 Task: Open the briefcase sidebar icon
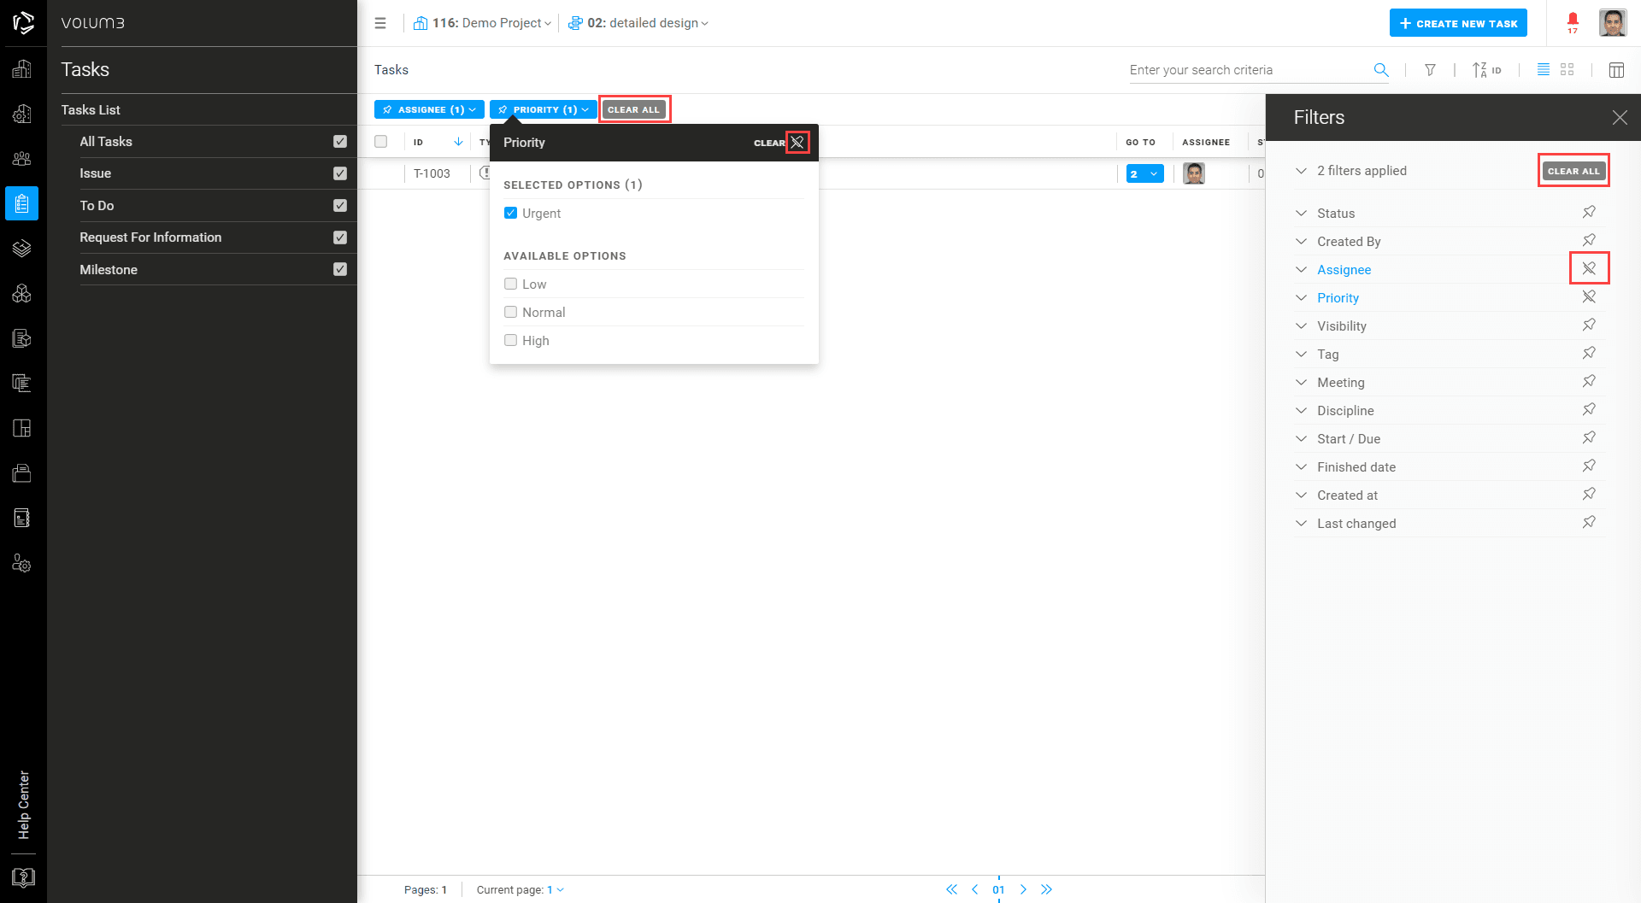[22, 473]
